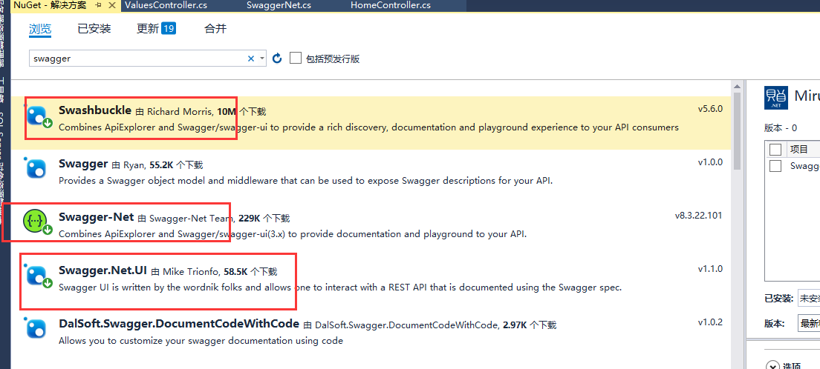Switch to the Installed (已安装) tab

tap(94, 29)
